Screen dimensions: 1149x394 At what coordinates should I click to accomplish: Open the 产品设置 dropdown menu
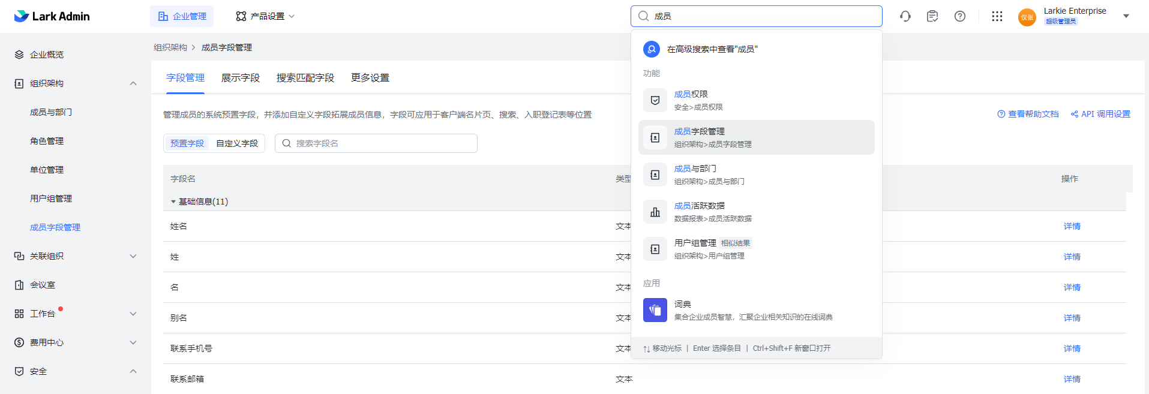tap(265, 16)
